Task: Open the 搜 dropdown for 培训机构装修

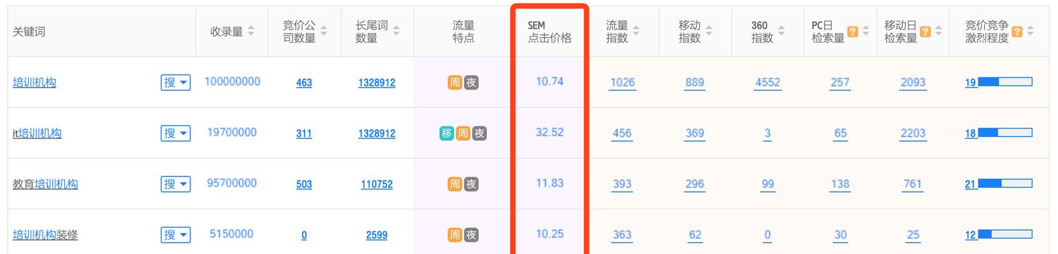Action: coord(175,235)
